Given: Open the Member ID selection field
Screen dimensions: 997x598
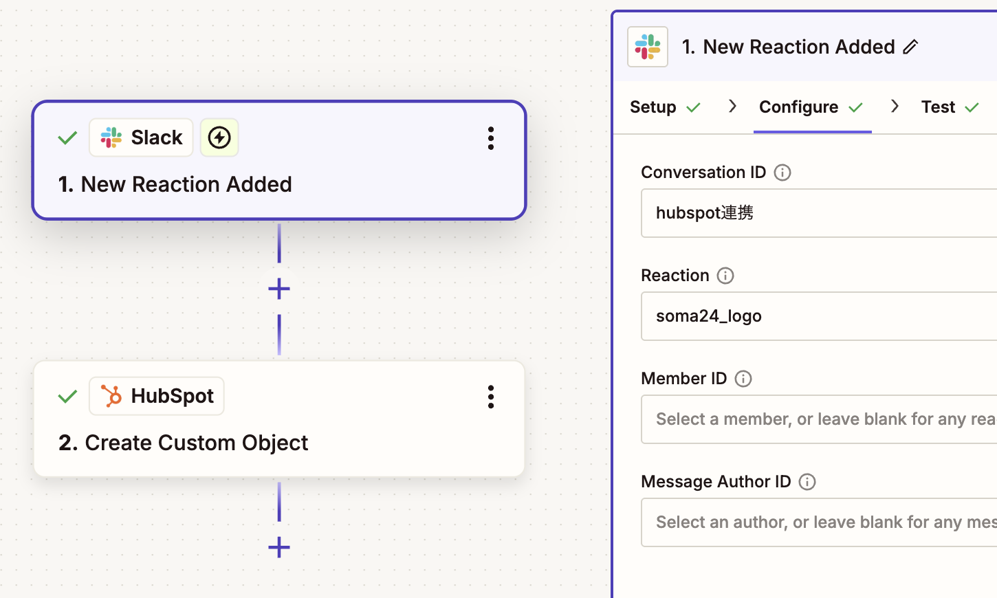Looking at the screenshot, I should click(x=819, y=419).
